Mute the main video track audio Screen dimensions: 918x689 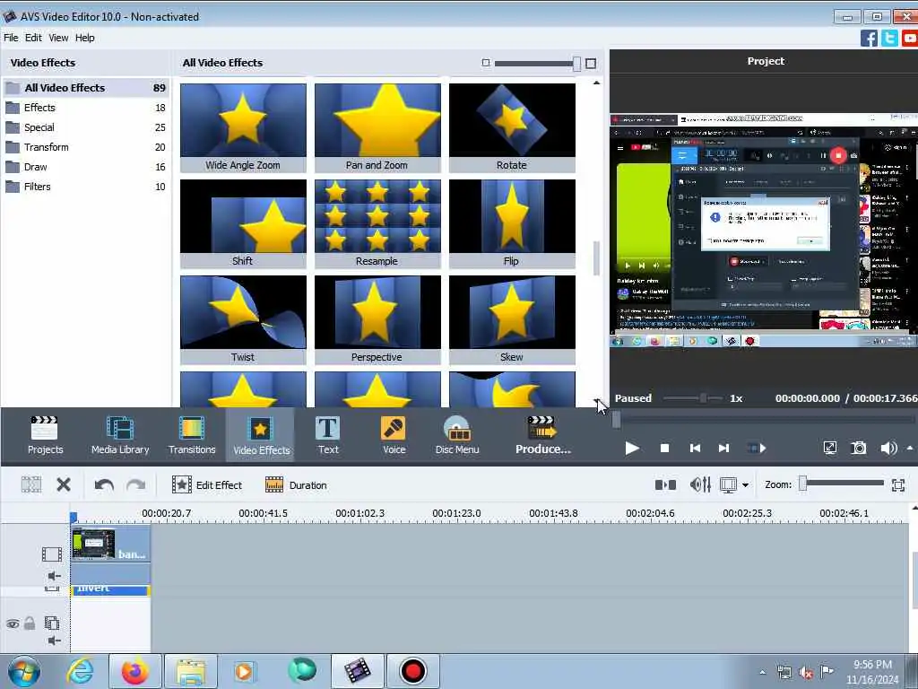[x=54, y=576]
